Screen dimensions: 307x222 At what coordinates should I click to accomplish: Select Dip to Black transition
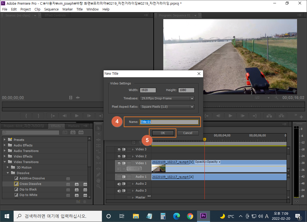(28, 189)
